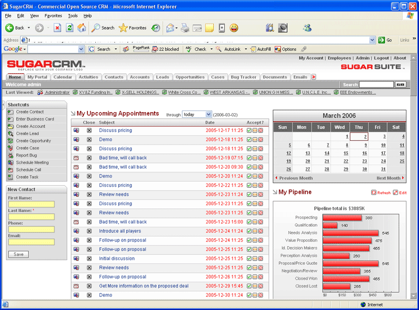Save the New Contact form

pos(18,254)
